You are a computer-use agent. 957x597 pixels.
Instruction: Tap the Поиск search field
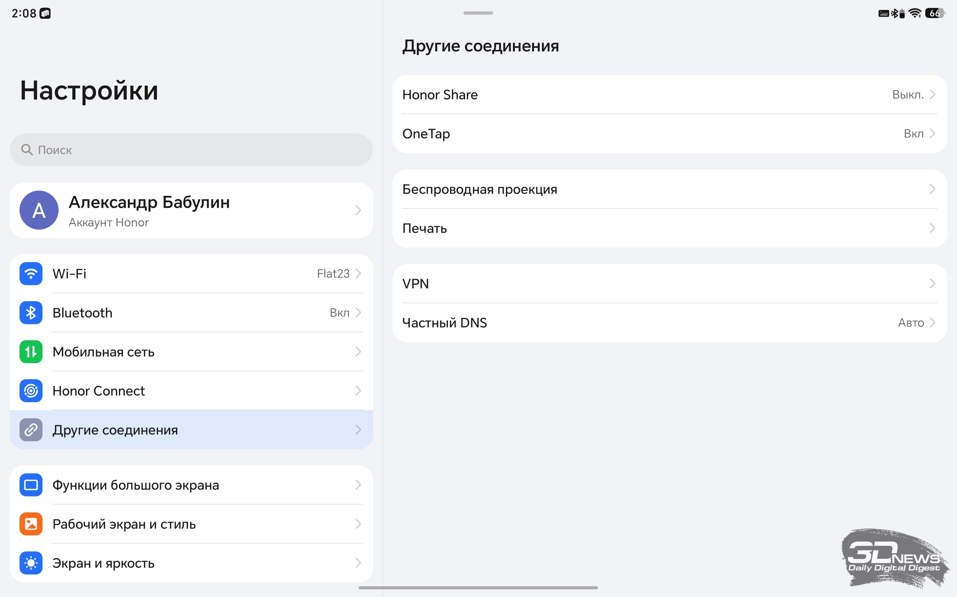click(x=191, y=150)
